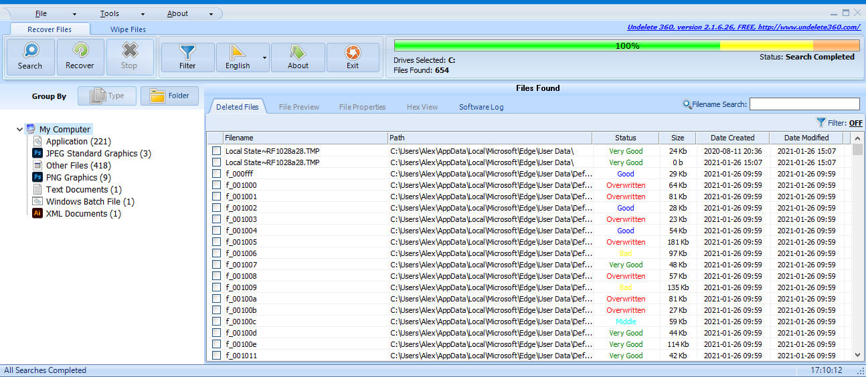The width and height of the screenshot is (866, 377).
Task: Open the Software Log tab
Action: [x=481, y=106]
